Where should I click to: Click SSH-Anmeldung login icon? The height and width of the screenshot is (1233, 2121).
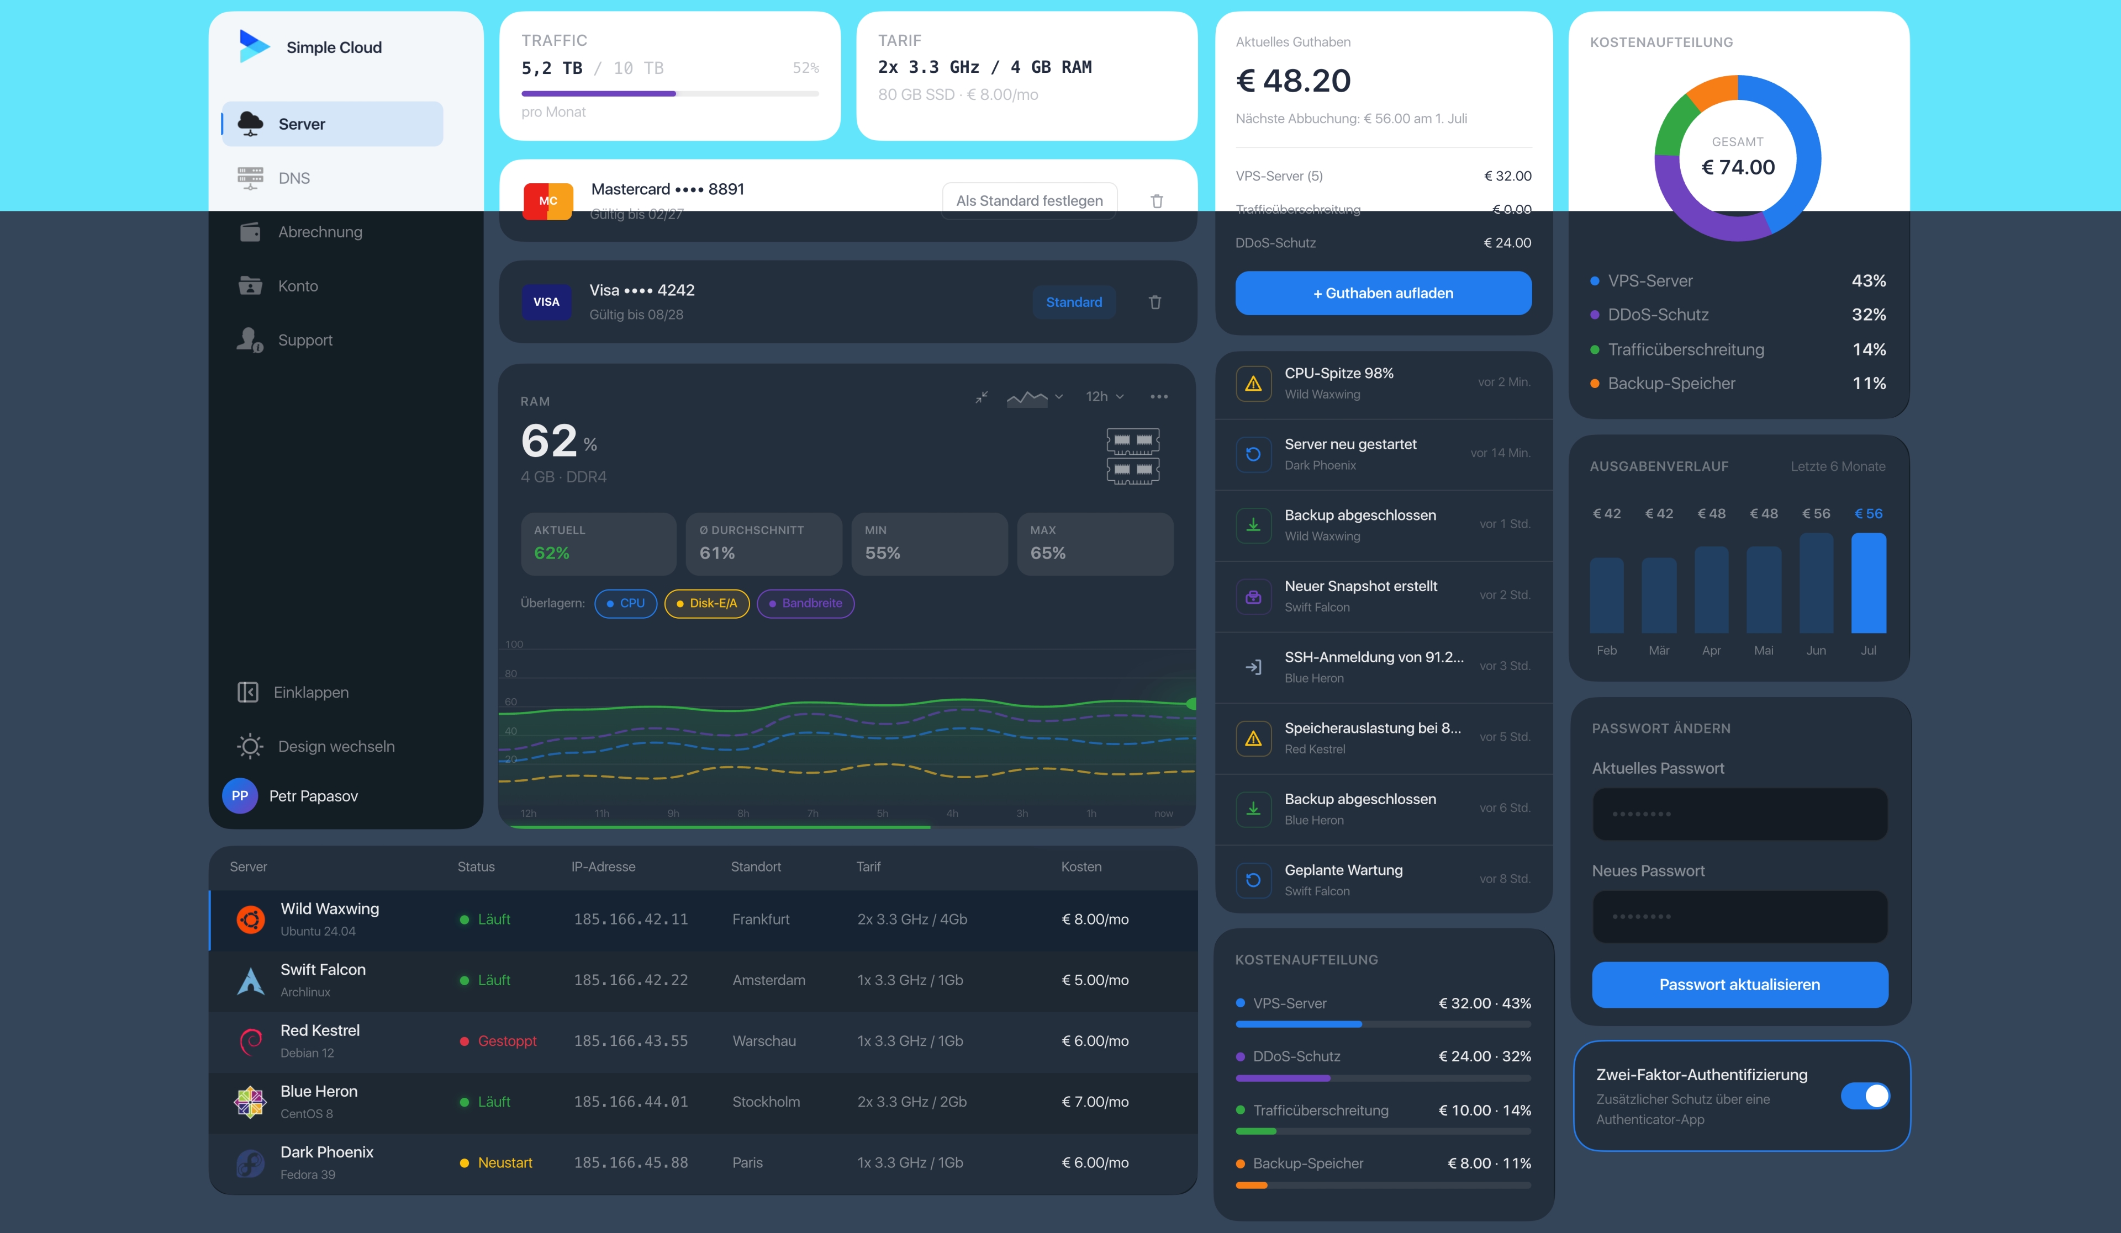1253,667
